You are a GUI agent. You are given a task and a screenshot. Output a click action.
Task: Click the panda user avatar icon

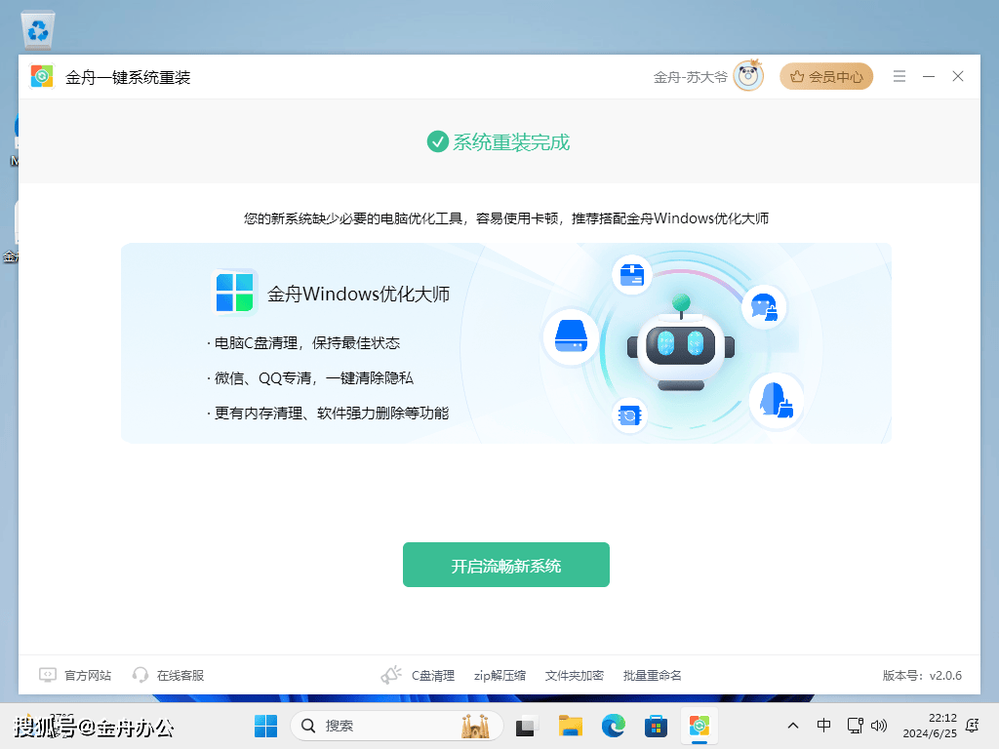[748, 76]
